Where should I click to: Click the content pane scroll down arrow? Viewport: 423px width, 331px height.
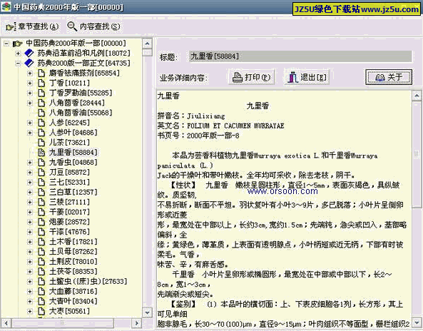417,322
